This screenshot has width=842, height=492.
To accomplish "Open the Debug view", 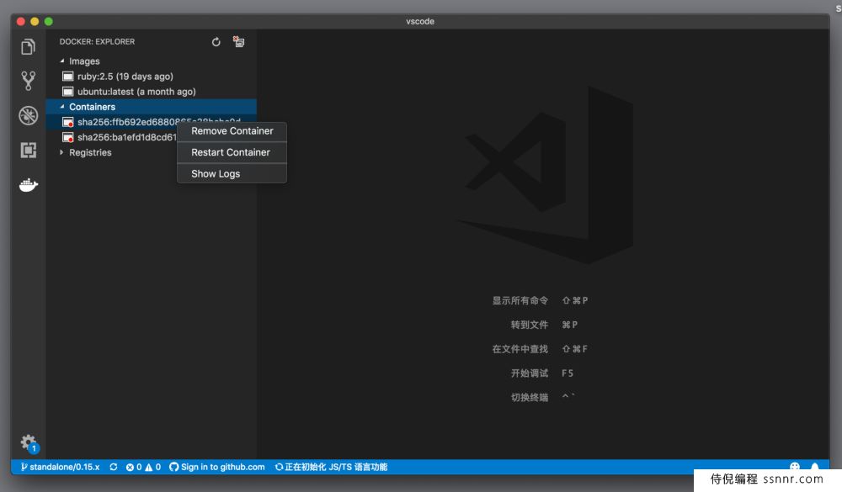I will coord(29,115).
